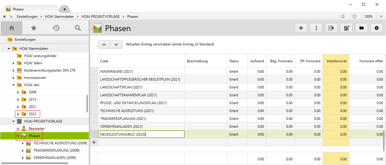
Task: Click the plus button to add entry
Action: tap(301, 28)
